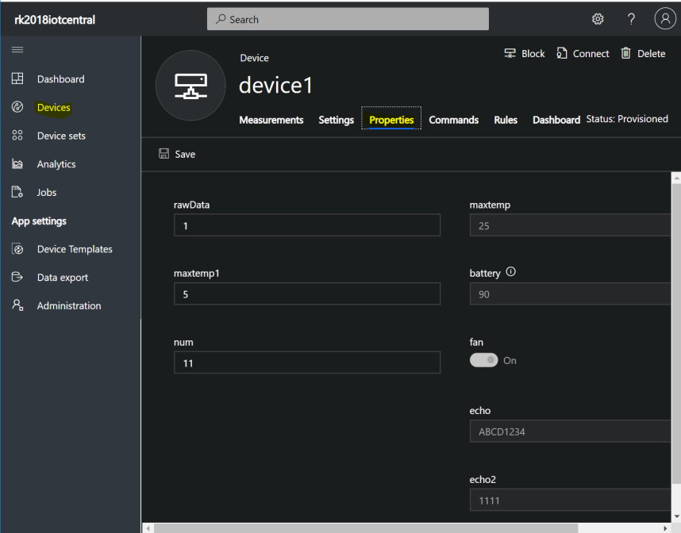Open Jobs page
This screenshot has width=681, height=533.
coord(47,192)
